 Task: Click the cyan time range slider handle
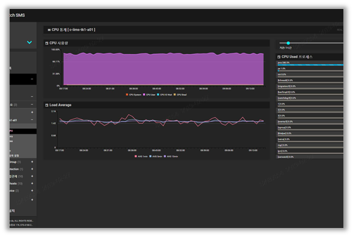coord(288,43)
